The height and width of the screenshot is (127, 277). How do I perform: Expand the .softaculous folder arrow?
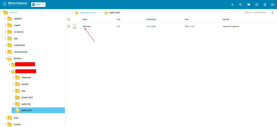[x=6, y=45]
